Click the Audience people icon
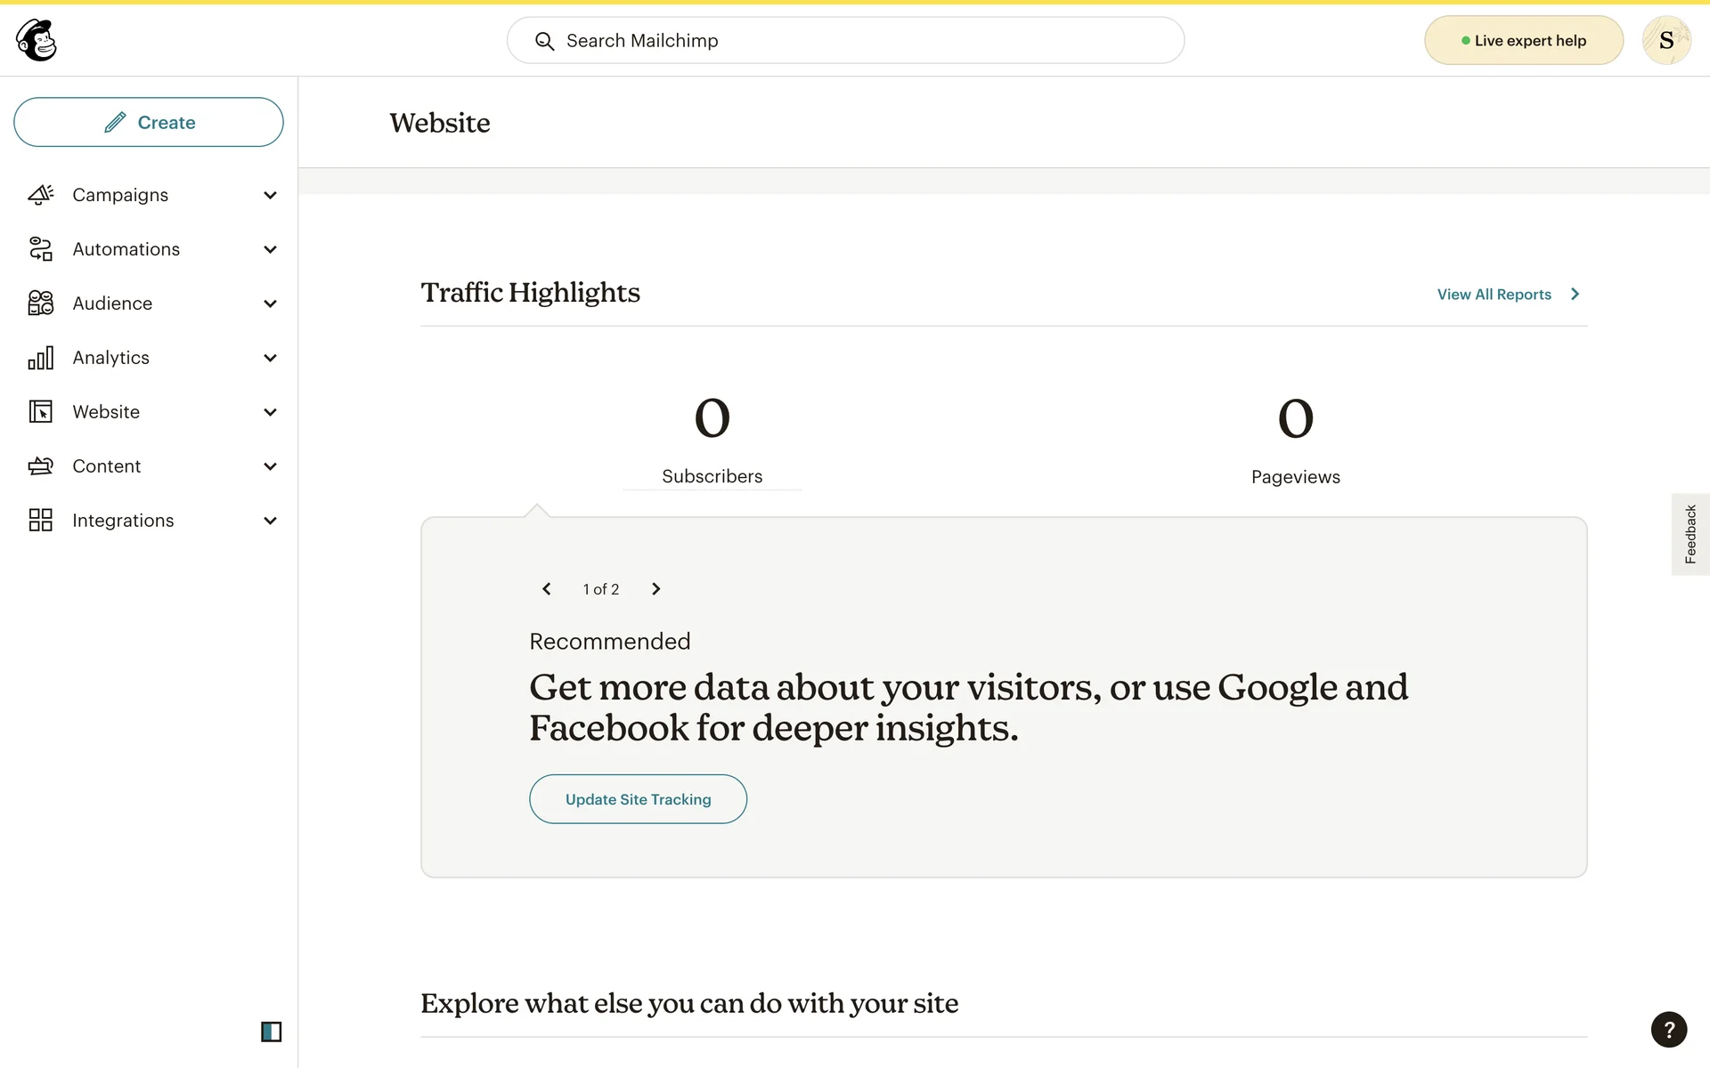This screenshot has width=1710, height=1068. 41,303
